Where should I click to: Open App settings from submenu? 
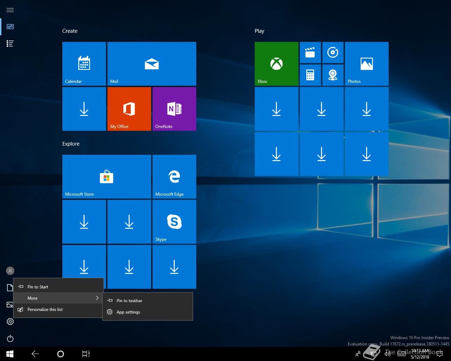[148, 312]
